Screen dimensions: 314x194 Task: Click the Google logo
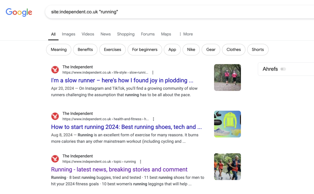click(19, 12)
